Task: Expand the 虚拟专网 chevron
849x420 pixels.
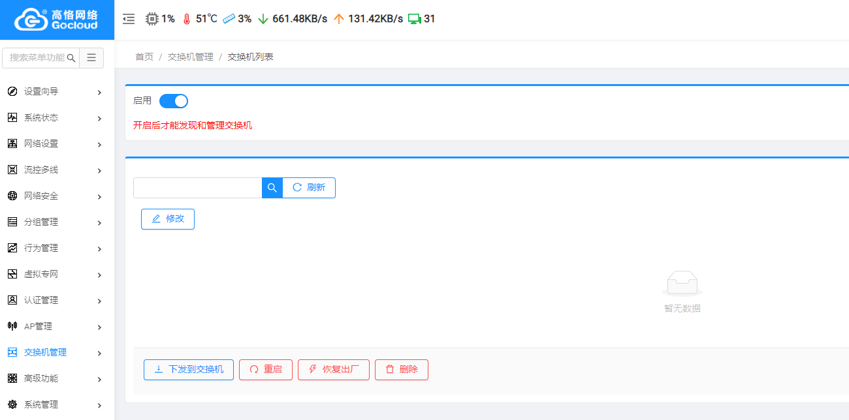Action: pos(99,275)
